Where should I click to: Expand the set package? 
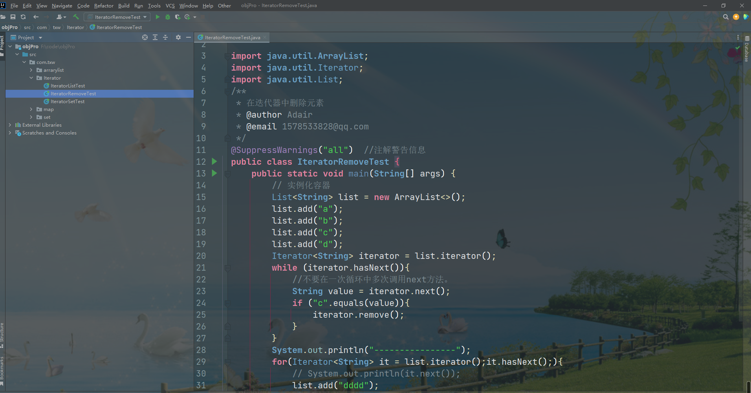31,117
